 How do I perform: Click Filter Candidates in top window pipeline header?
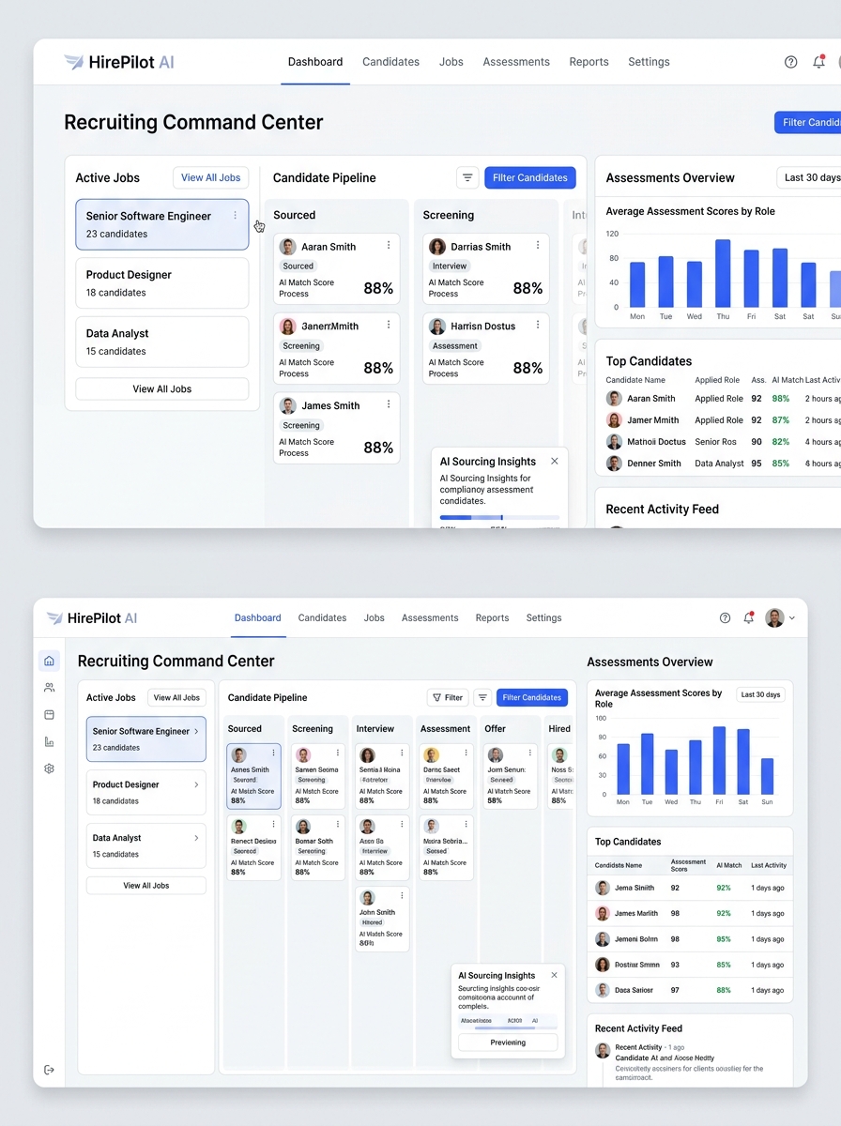pyautogui.click(x=530, y=177)
